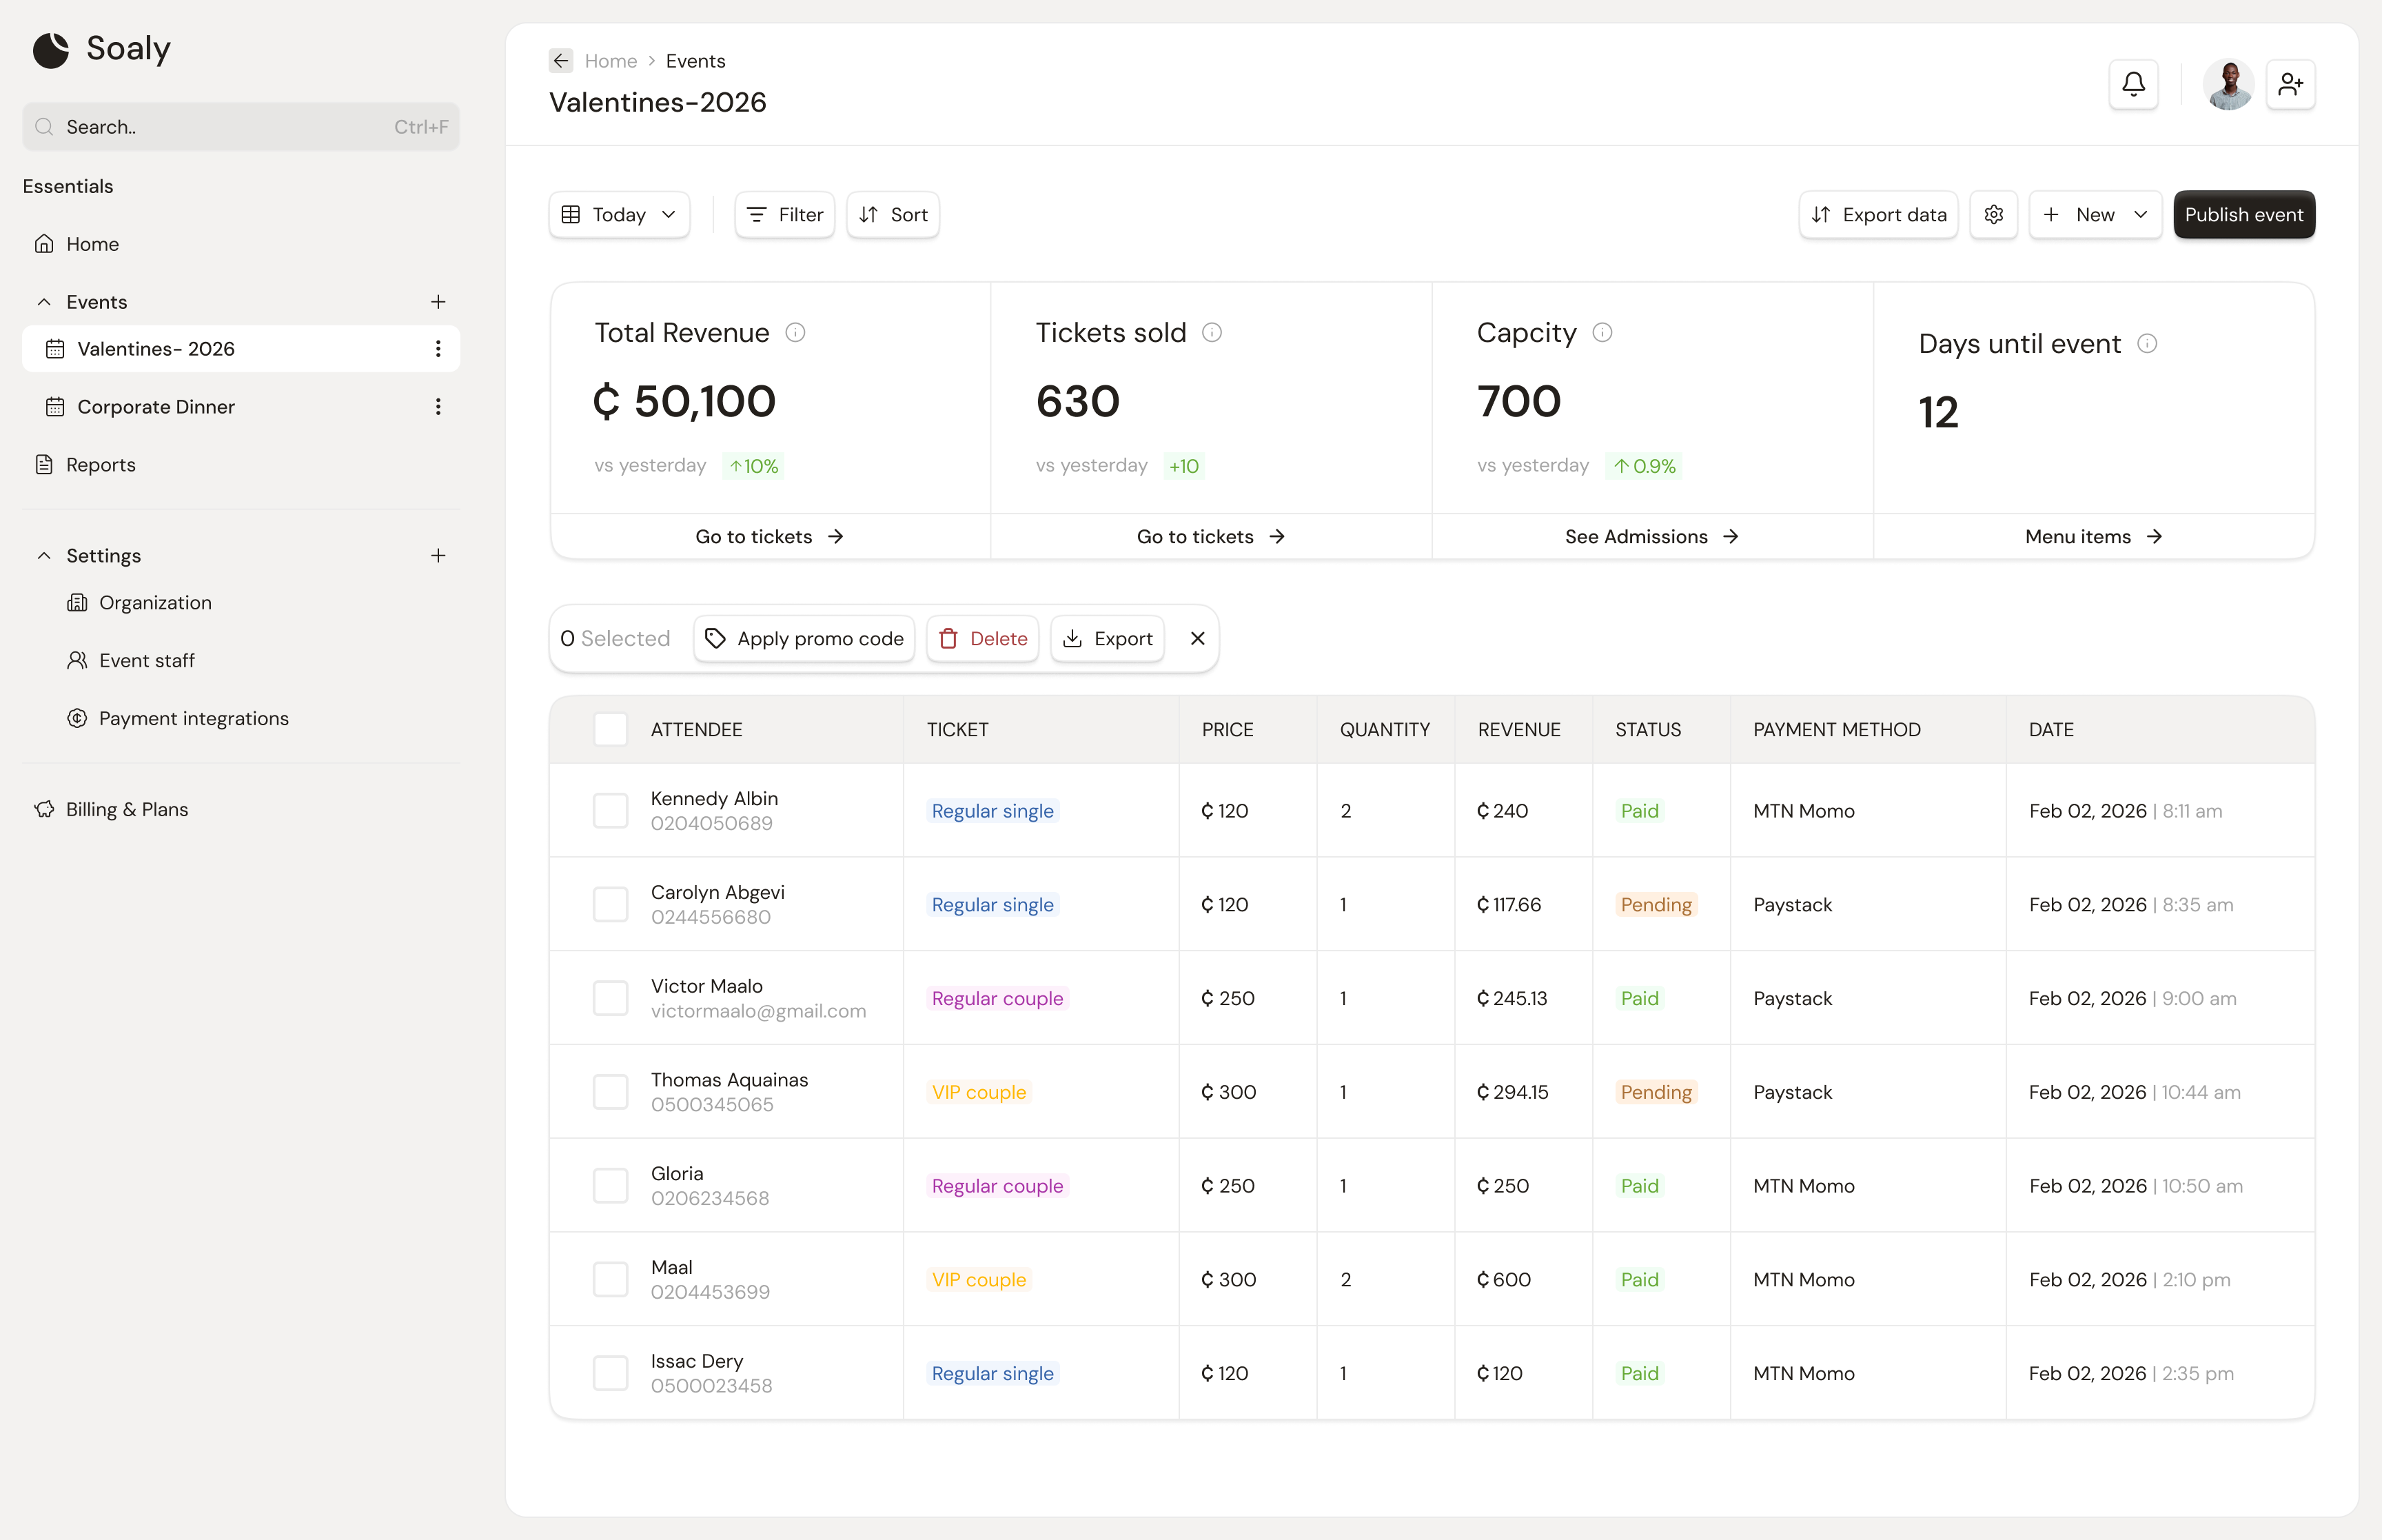Click Pending status for Carolyn Abgevi
This screenshot has height=1540, width=2382.
[1656, 905]
